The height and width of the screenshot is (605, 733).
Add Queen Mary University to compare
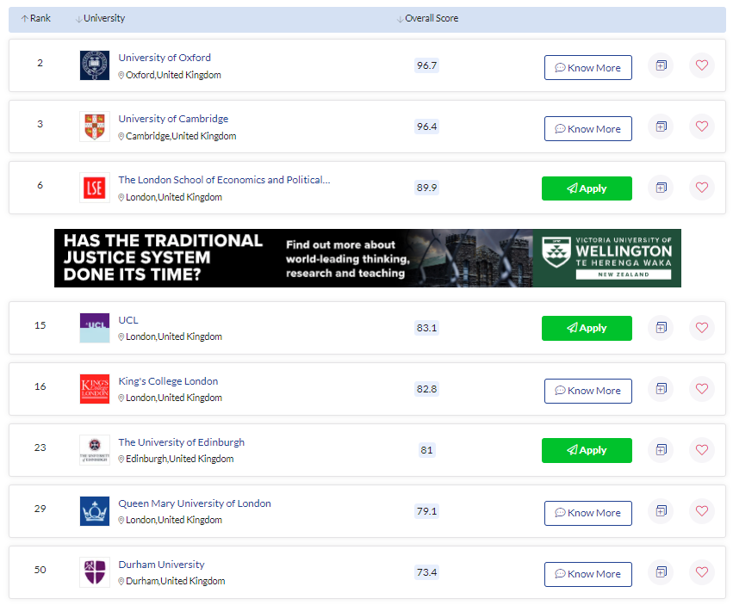click(661, 511)
